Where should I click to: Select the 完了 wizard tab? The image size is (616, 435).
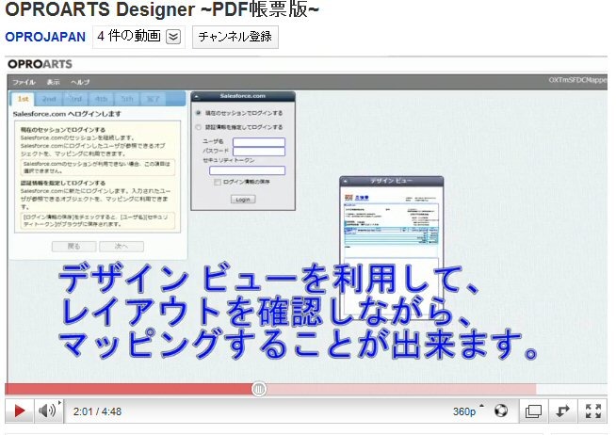coord(153,99)
